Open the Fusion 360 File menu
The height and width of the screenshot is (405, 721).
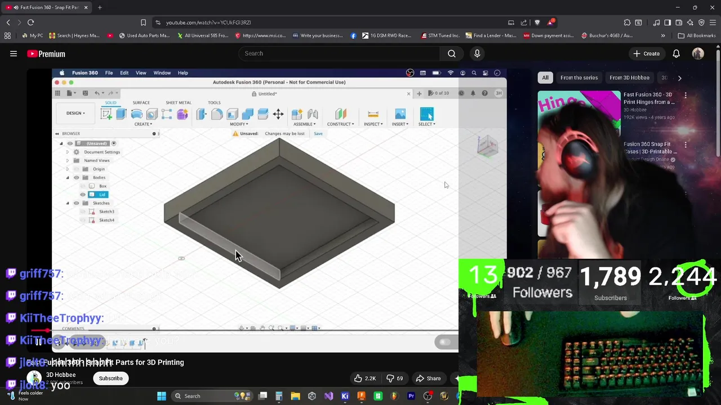click(109, 73)
